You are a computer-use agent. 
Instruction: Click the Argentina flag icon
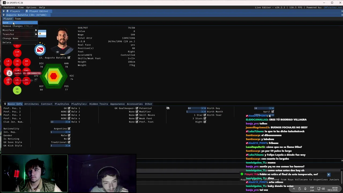(x=42, y=34)
